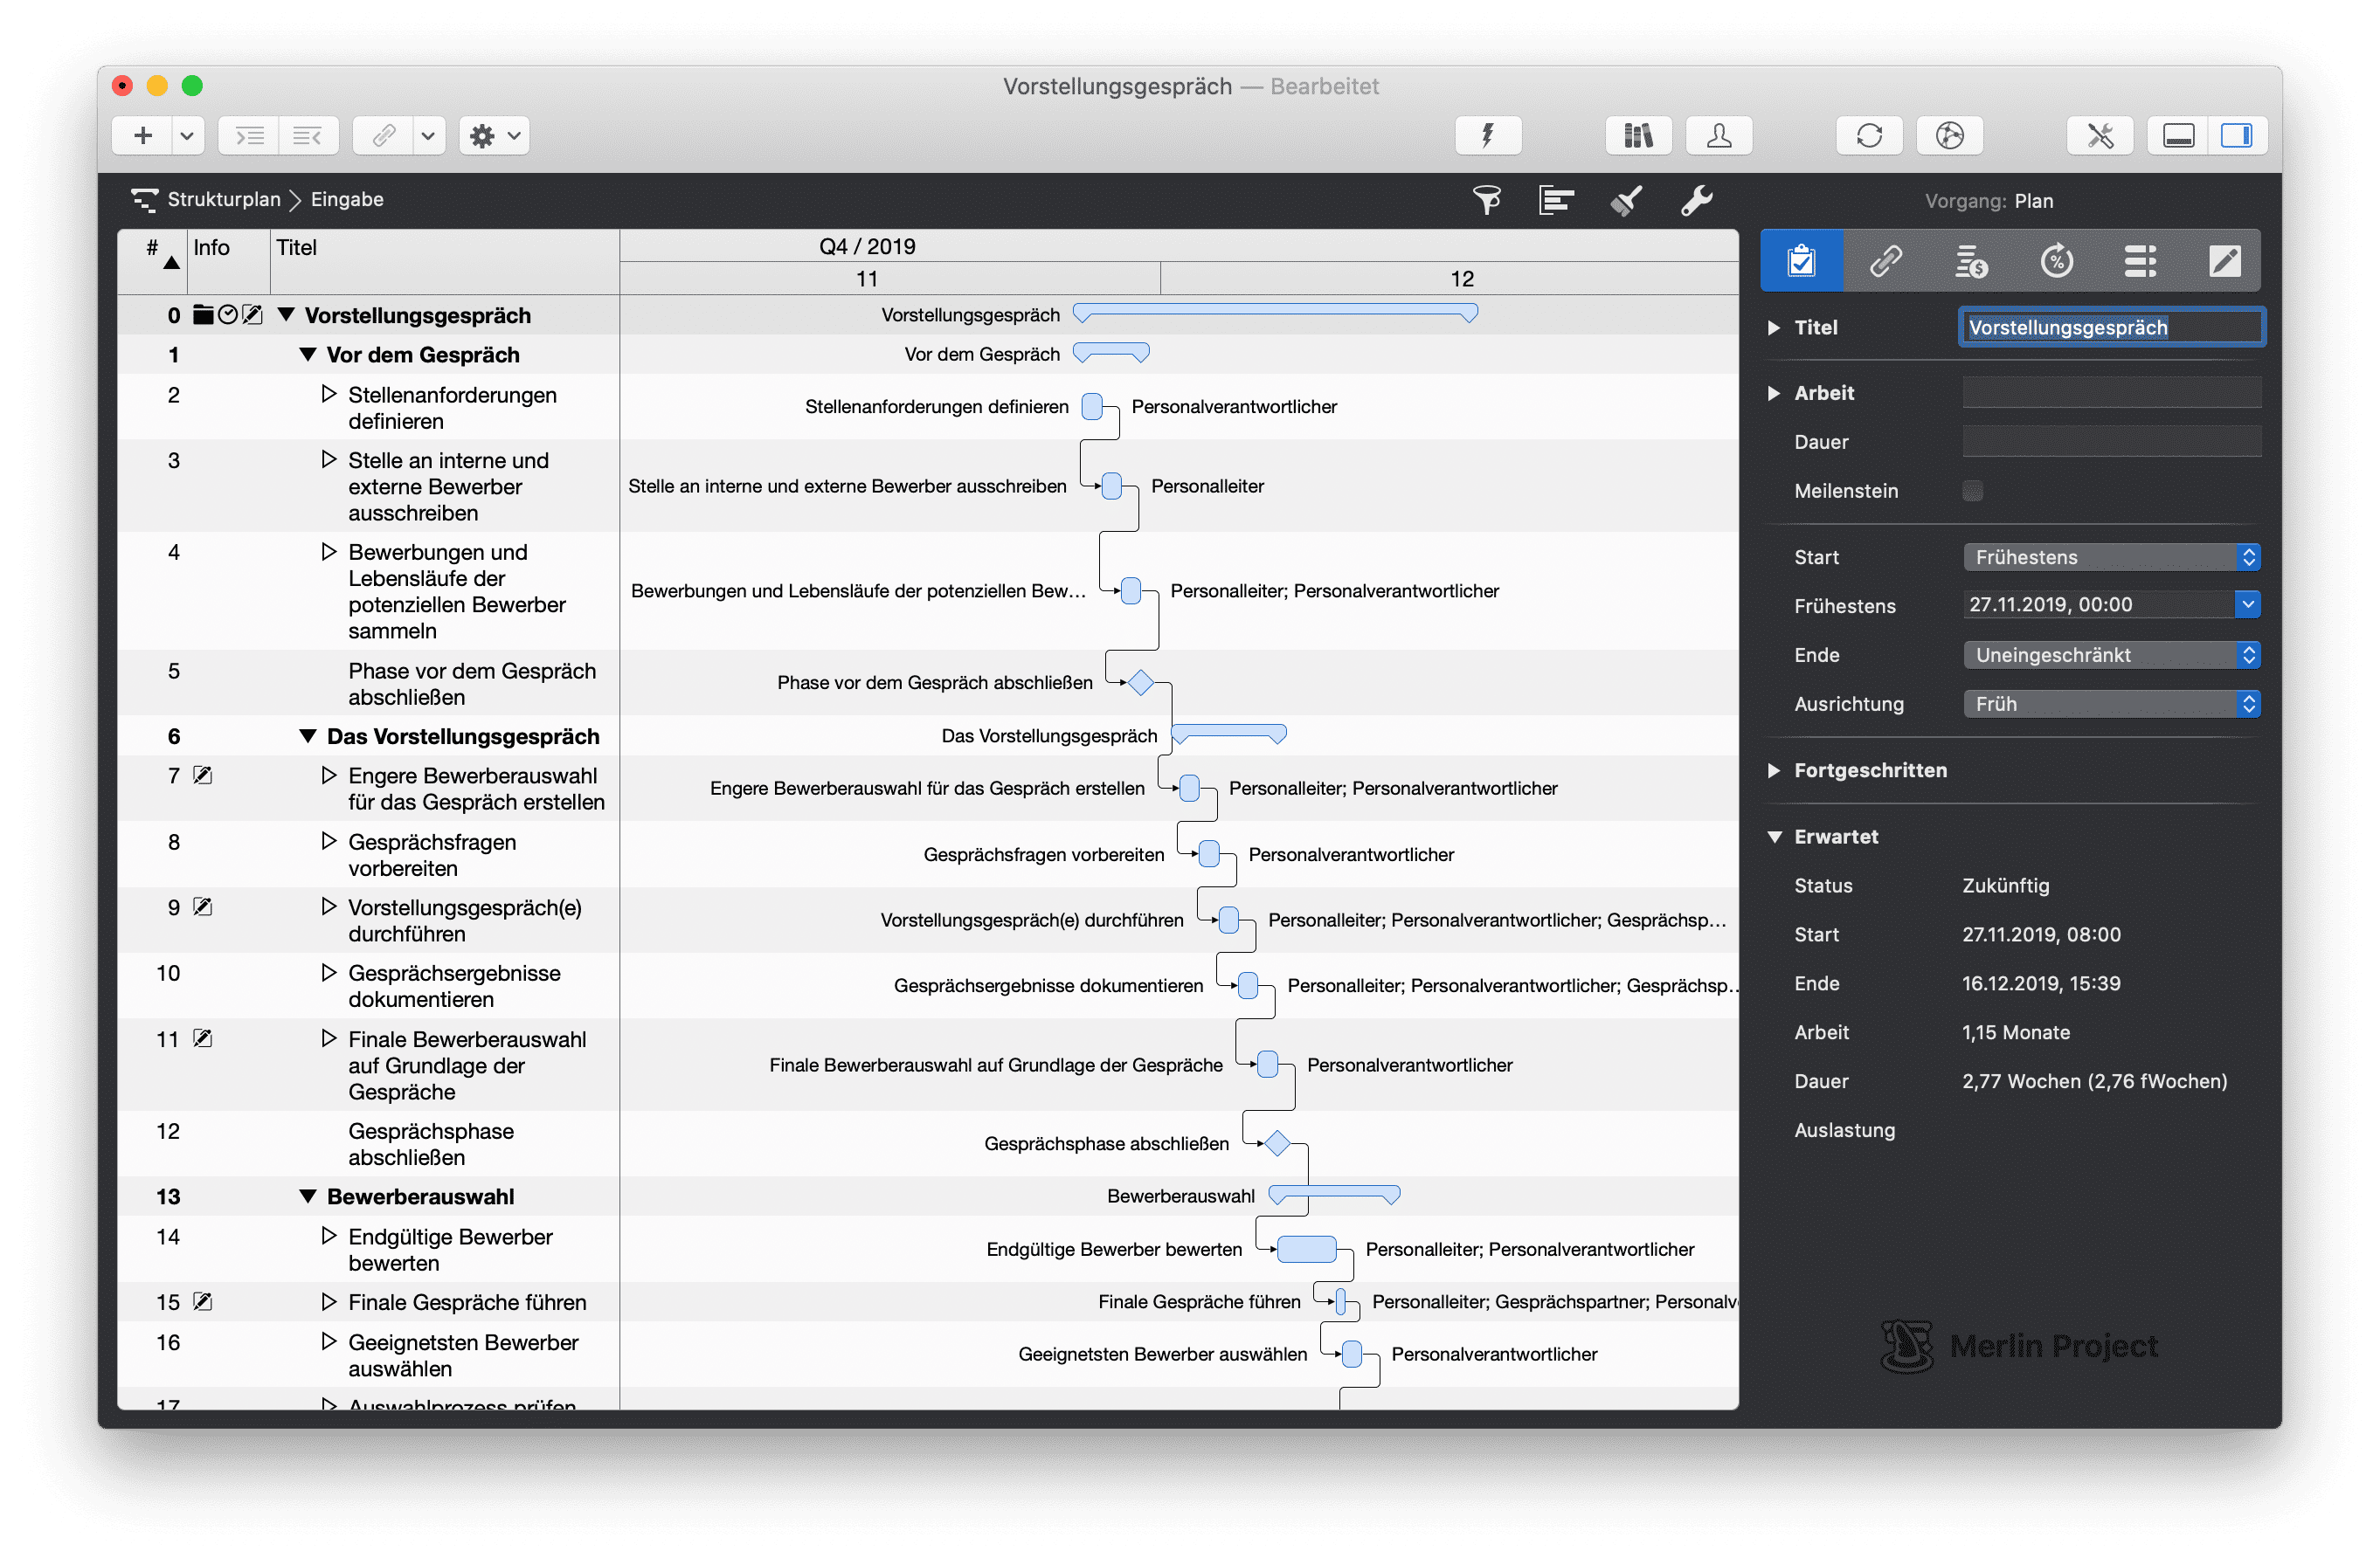Click the Phase vor dem Gespräch milestone diamond
This screenshot has width=2380, height=1558.
click(1140, 684)
